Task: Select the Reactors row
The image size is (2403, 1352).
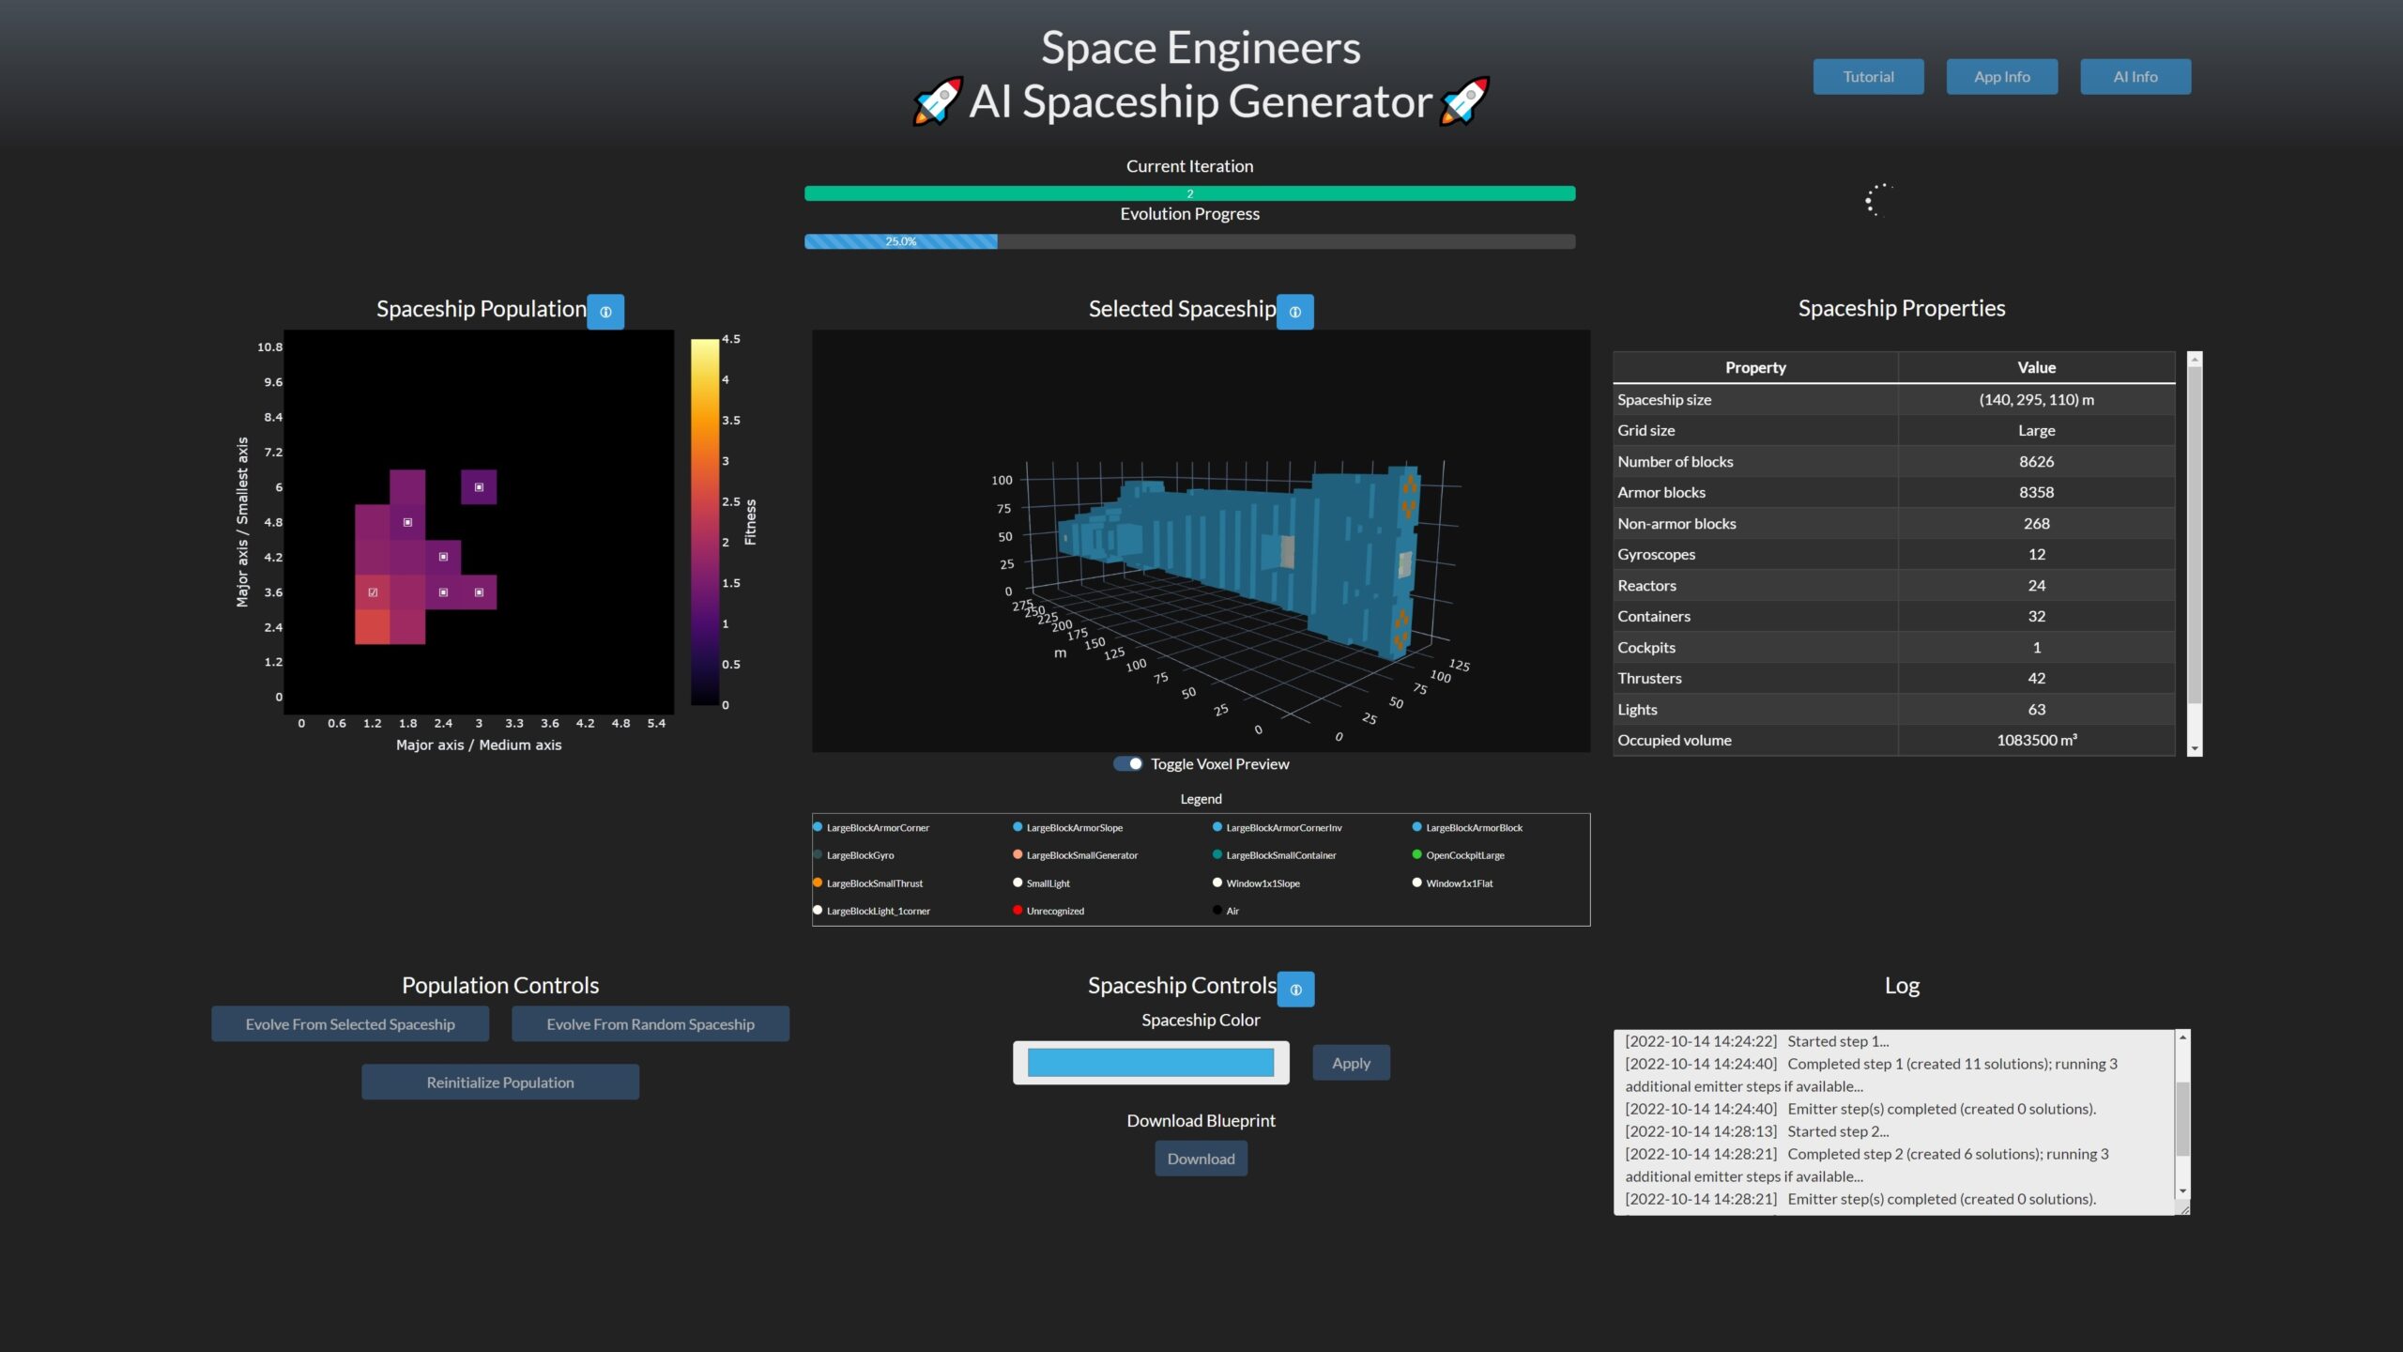Action: coord(1894,586)
